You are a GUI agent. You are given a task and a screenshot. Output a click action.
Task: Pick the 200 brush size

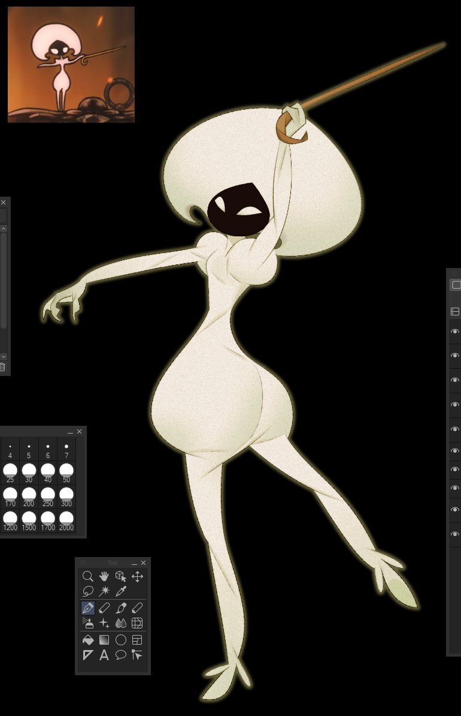pyautogui.click(x=29, y=497)
